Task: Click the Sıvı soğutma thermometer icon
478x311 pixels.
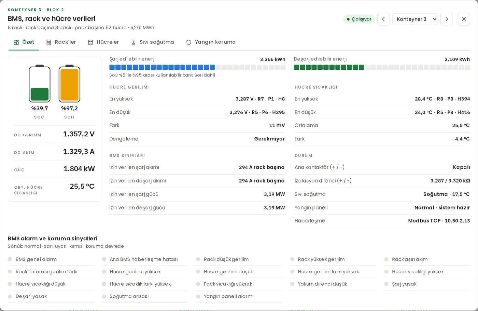Action: [x=133, y=42]
